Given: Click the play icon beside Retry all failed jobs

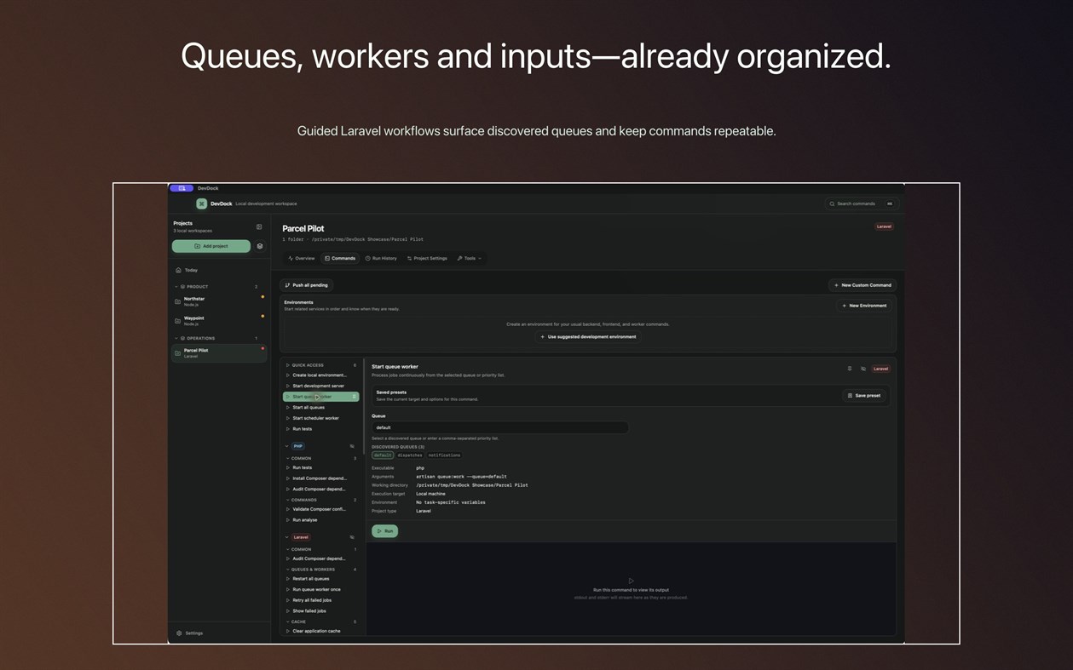Looking at the screenshot, I should click(288, 600).
